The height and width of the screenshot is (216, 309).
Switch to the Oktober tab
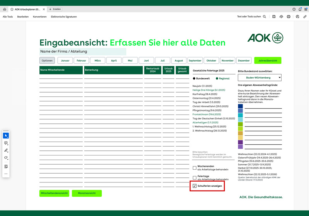tap(211, 61)
